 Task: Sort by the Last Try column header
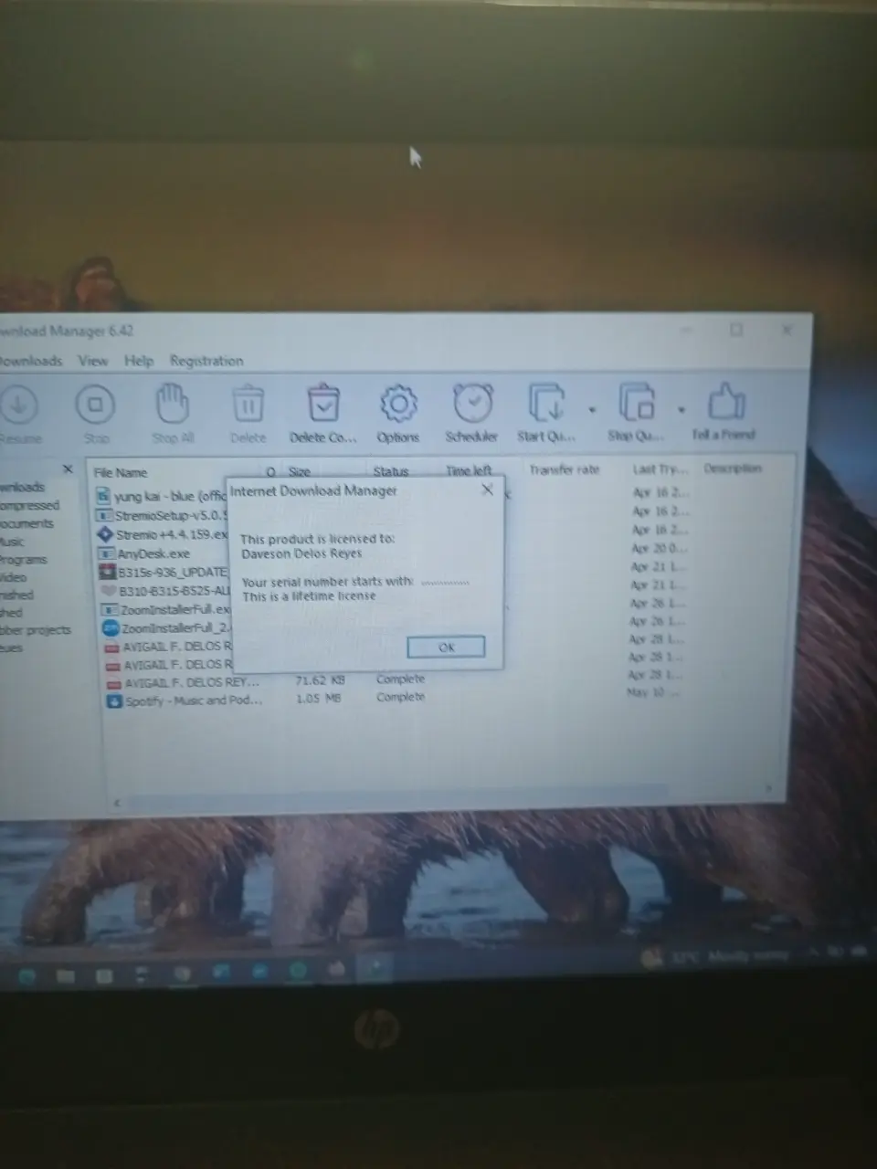660,469
